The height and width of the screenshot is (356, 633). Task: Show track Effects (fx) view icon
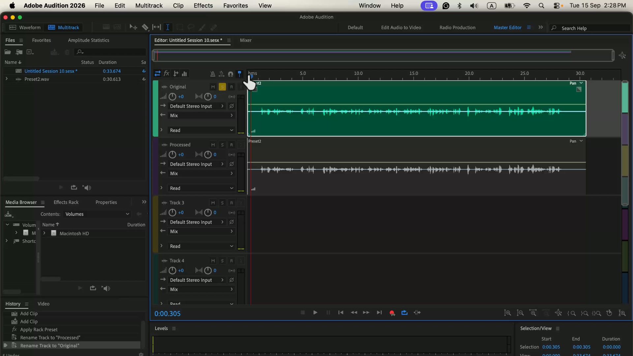click(x=167, y=74)
